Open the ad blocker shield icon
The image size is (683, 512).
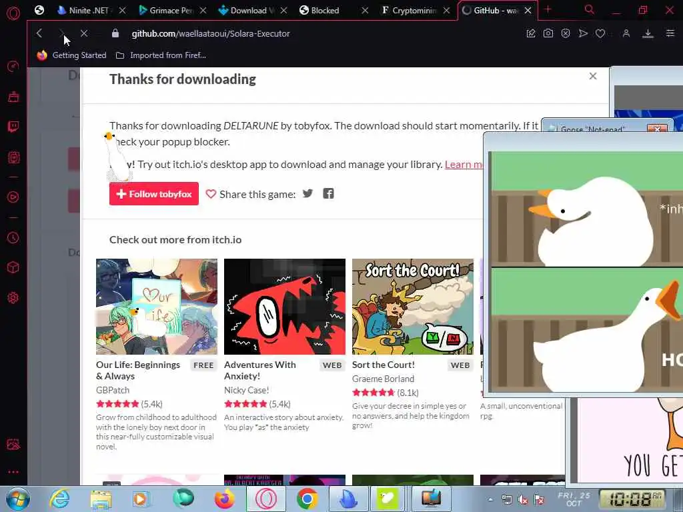pos(566,33)
